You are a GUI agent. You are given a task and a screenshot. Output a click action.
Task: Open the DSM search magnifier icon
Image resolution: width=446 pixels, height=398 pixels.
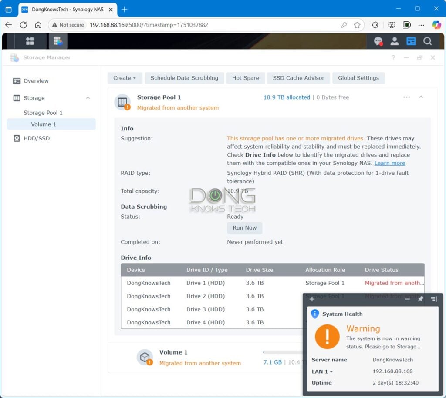click(x=428, y=41)
